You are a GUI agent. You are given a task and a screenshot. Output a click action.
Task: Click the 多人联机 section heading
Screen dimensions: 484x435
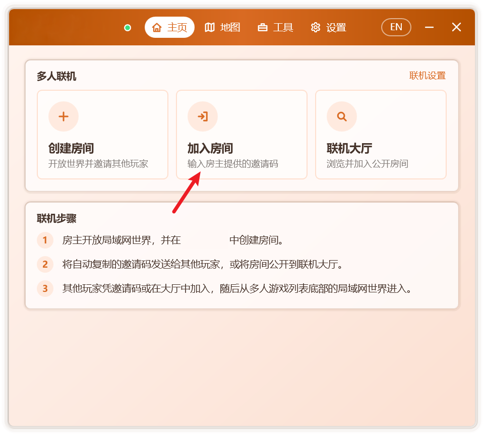(56, 76)
